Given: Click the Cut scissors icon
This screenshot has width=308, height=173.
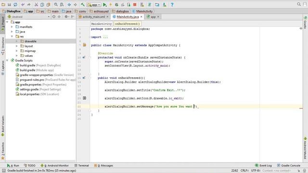Looking at the screenshot, I should pos(36,4).
